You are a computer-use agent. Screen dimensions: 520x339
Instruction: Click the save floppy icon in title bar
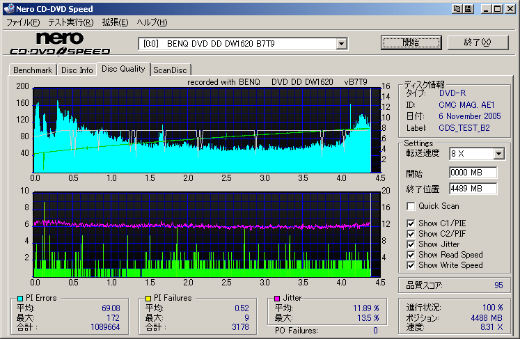point(468,9)
